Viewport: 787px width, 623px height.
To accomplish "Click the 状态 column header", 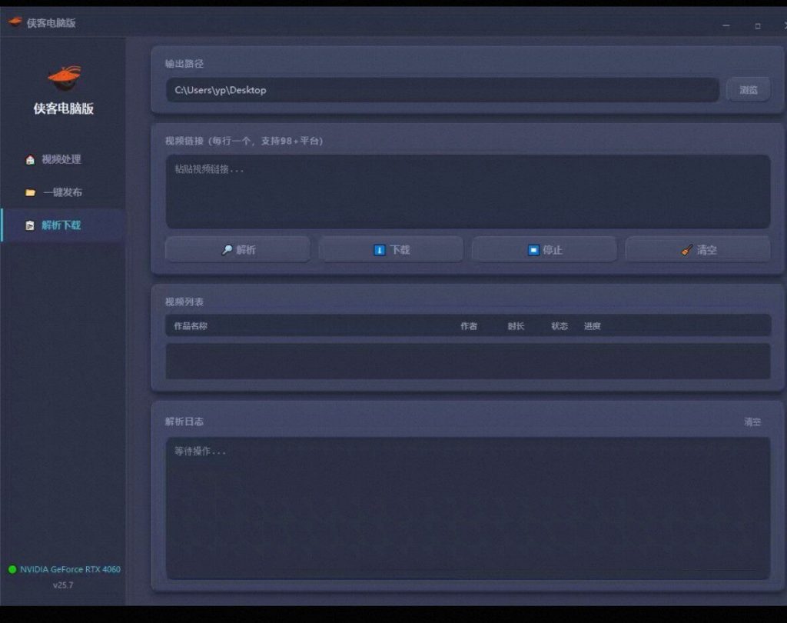I will [560, 326].
